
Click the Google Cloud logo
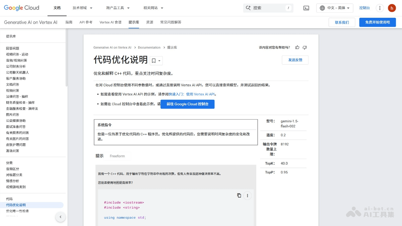(21, 8)
